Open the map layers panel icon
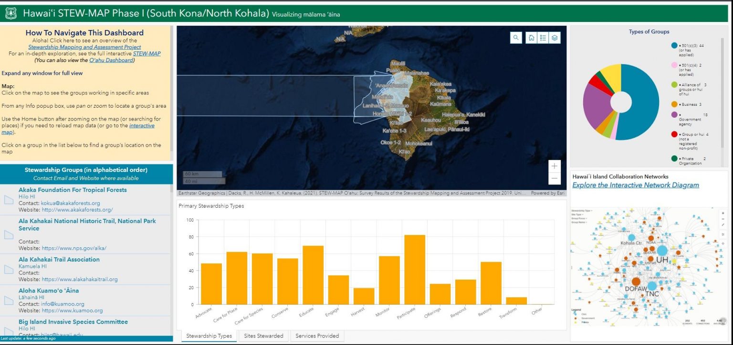Screen dimensions: 733x345 [x=555, y=38]
